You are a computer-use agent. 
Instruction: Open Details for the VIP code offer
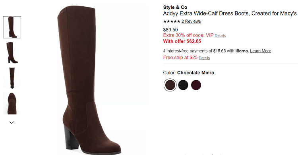(x=220, y=35)
